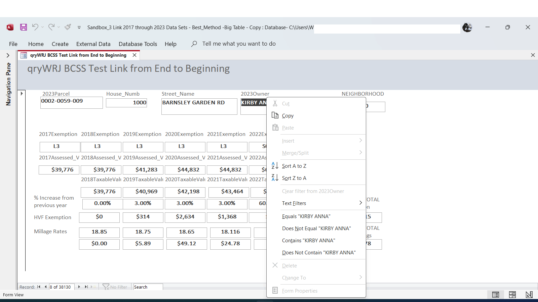Open the Database Tools tab

[138, 44]
